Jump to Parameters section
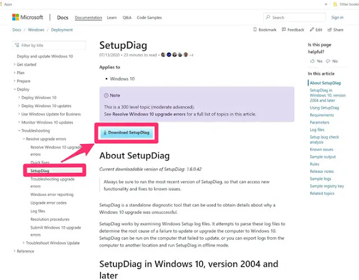 click(x=319, y=122)
